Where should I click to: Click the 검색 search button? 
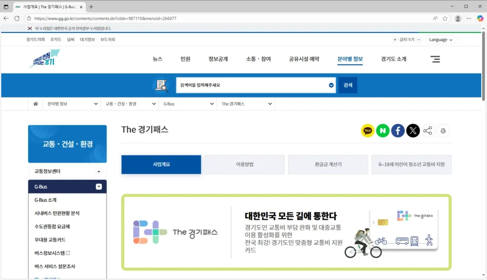(x=347, y=85)
